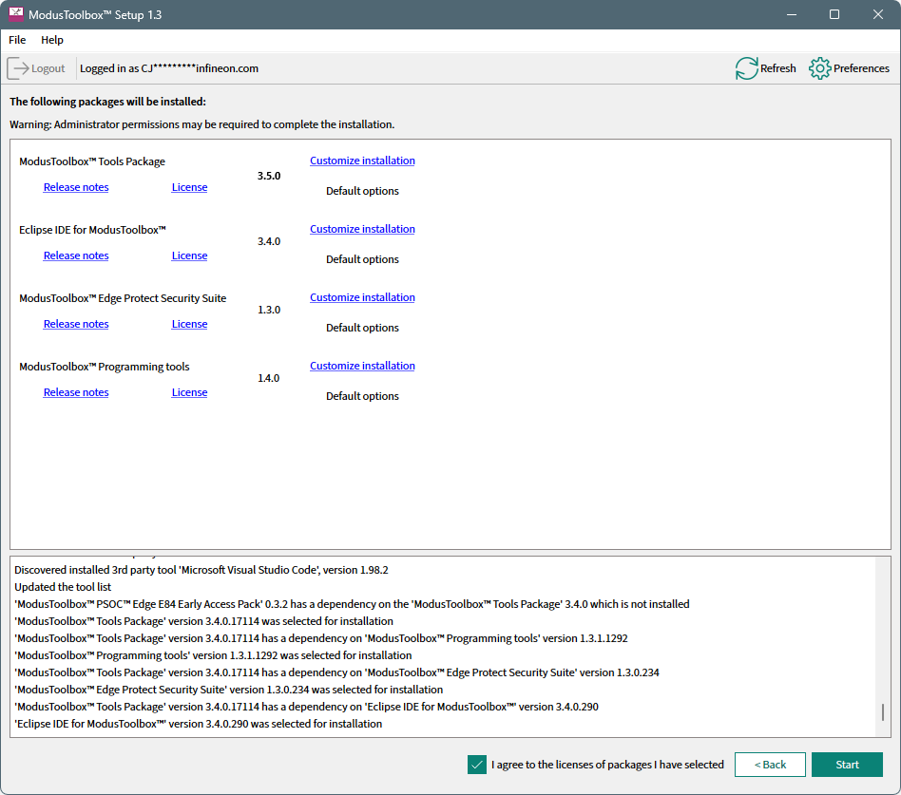Customize installation of Eclipse IDE
The image size is (901, 795).
coord(362,229)
